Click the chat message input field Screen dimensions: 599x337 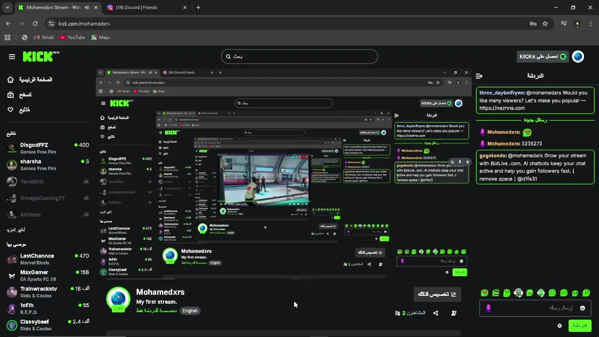pos(535,308)
